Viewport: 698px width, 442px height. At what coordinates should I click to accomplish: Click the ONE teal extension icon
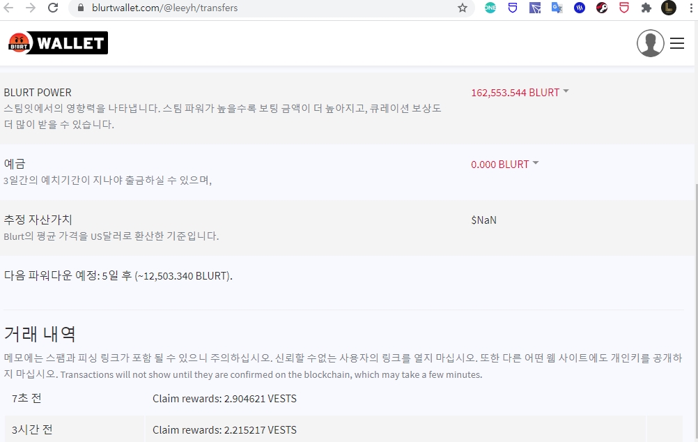pos(490,8)
